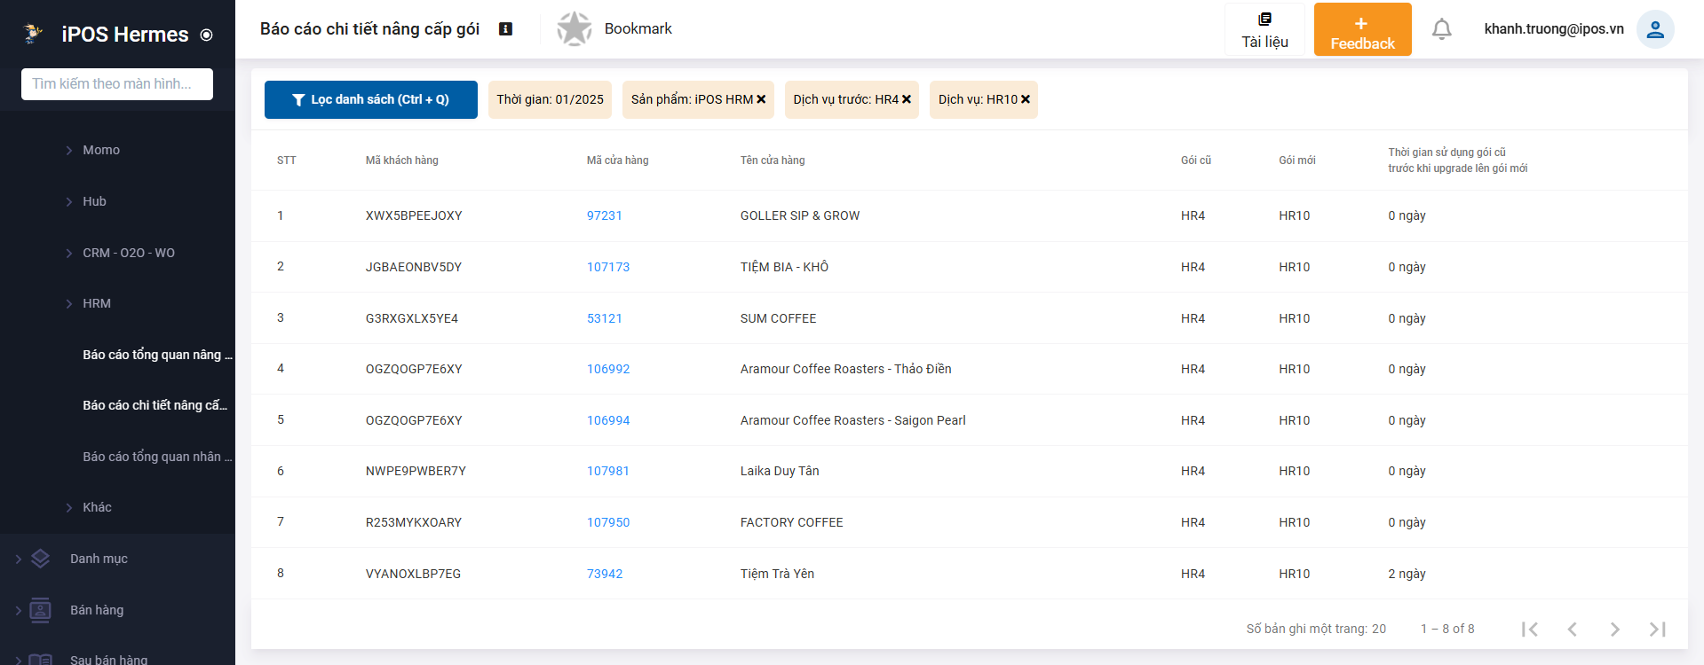Select the Laika Duy Tân store name
The image size is (1704, 665).
click(x=780, y=471)
